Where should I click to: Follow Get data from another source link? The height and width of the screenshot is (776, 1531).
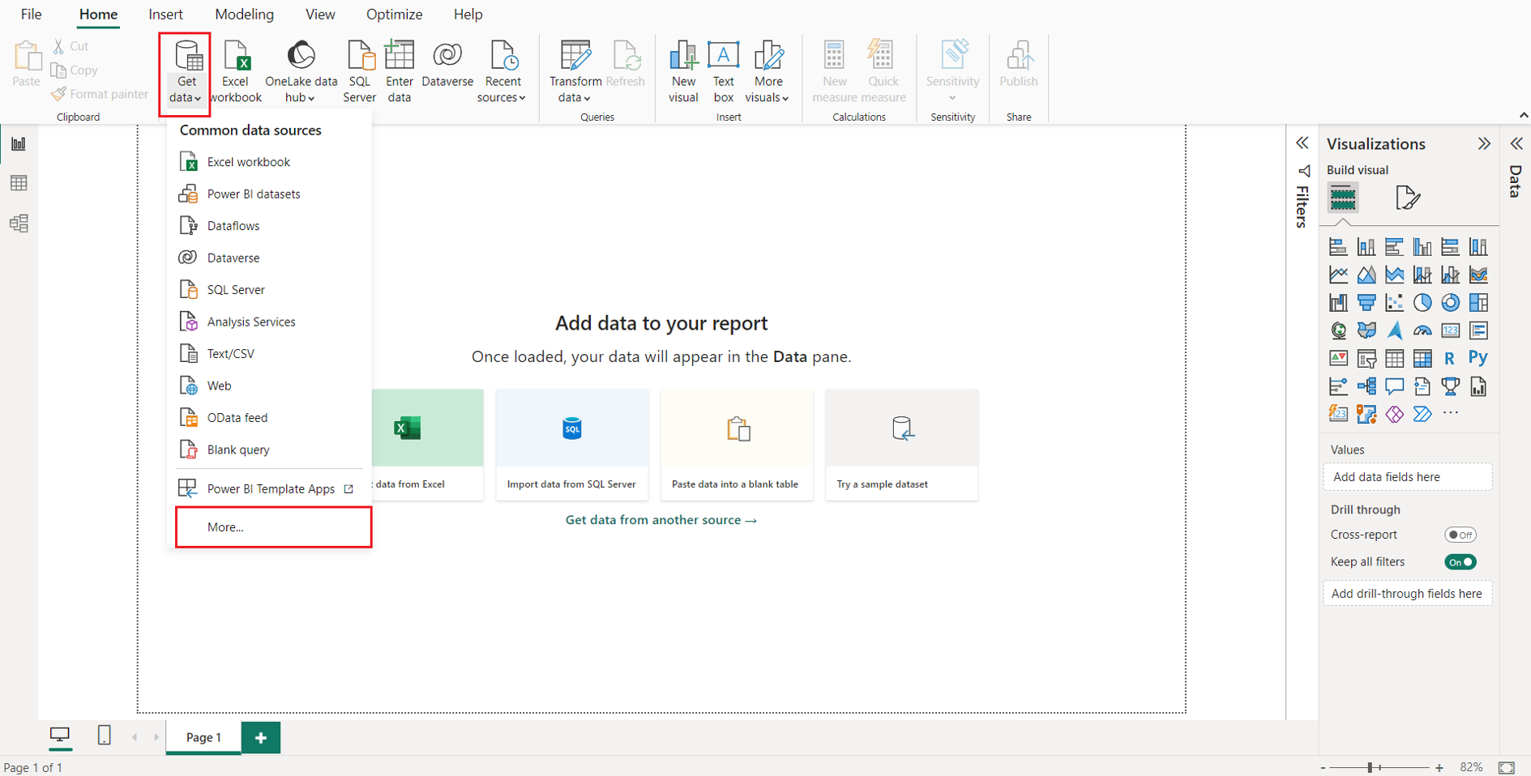tap(661, 520)
